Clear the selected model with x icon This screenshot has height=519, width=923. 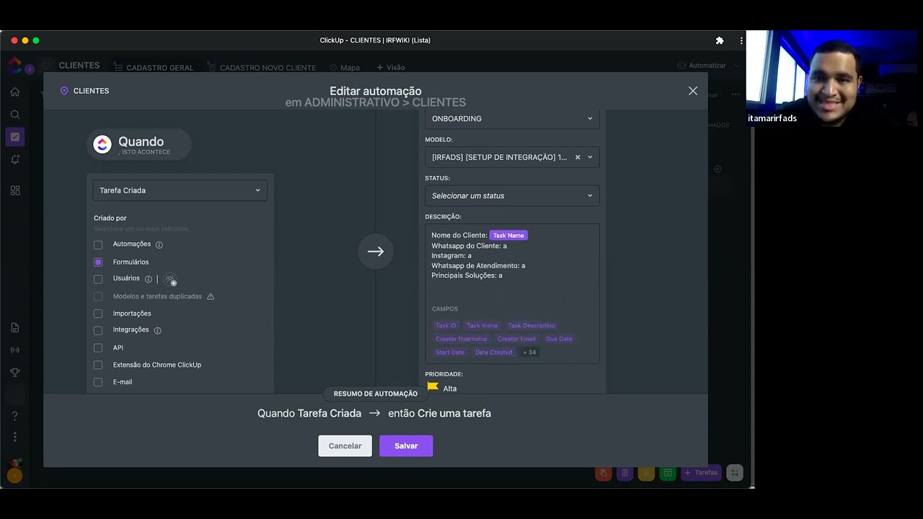578,157
